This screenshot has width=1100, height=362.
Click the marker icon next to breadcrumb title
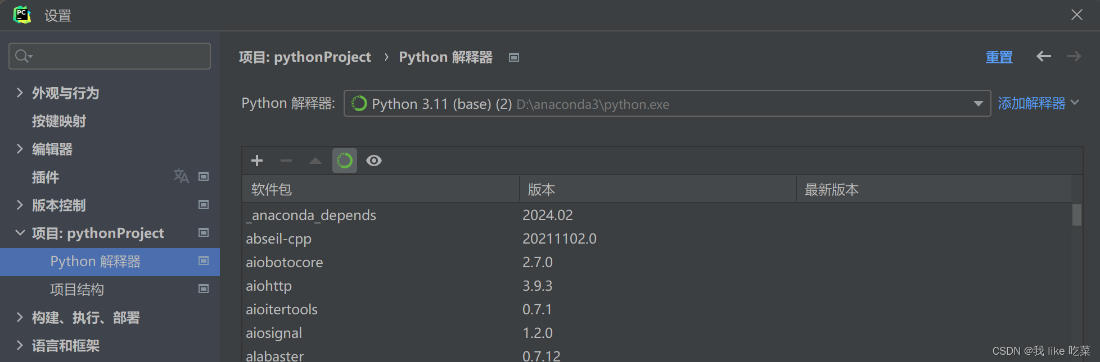[514, 57]
